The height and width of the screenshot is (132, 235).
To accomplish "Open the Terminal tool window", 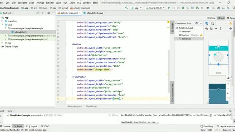I will point(6,126).
